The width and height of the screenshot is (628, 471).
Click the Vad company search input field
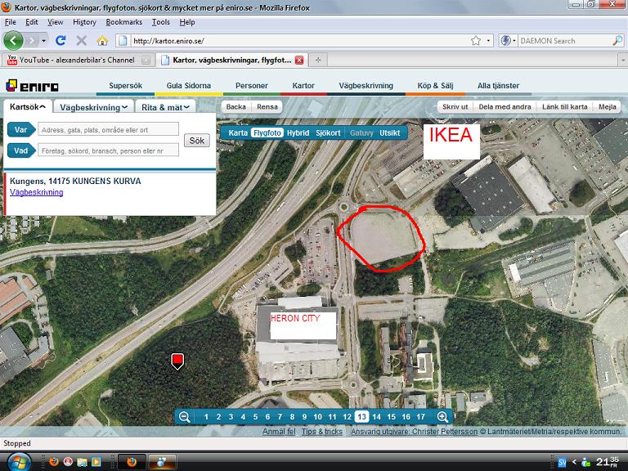click(x=108, y=150)
